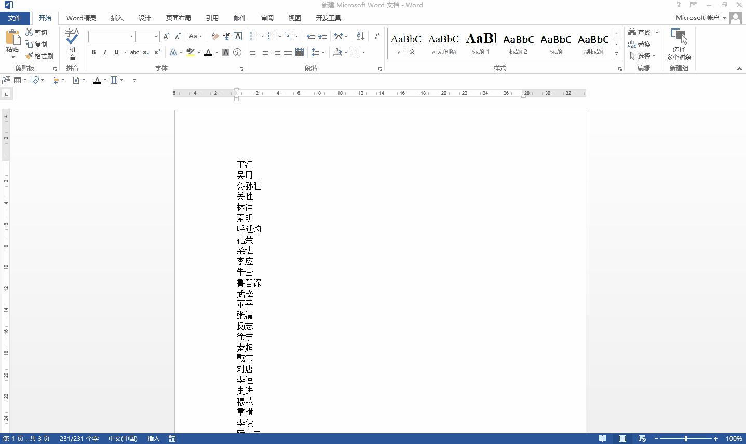Center align the text

pos(265,52)
